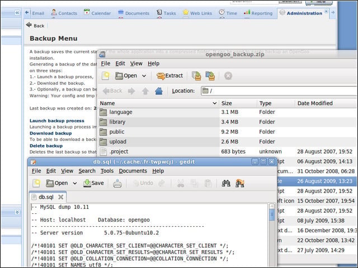Click the Find and Replace icon in gedit

[x=240, y=183]
